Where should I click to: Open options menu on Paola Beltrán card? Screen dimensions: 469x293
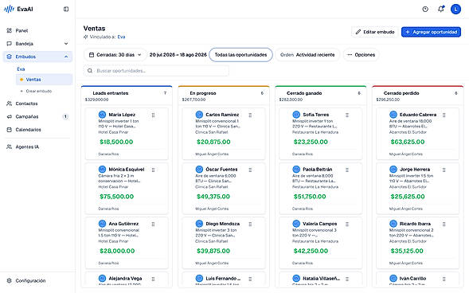click(x=347, y=170)
